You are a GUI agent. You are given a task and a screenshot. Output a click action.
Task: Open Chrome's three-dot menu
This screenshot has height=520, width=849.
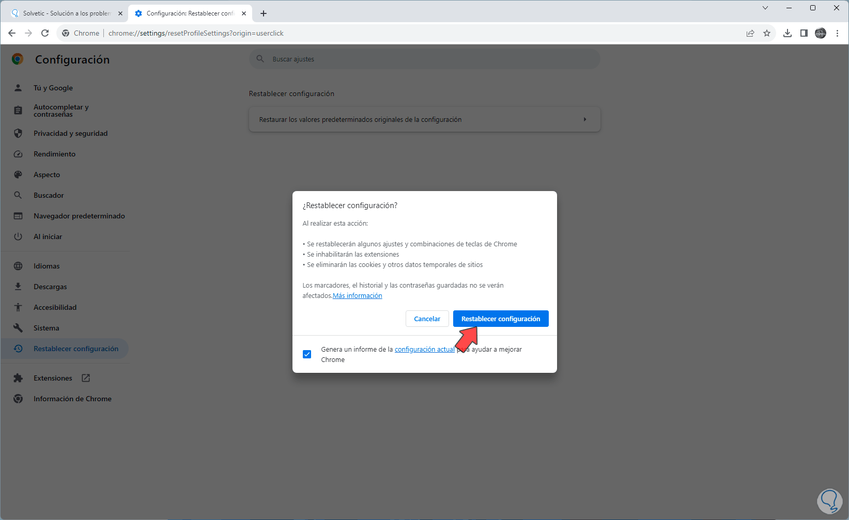pyautogui.click(x=838, y=33)
